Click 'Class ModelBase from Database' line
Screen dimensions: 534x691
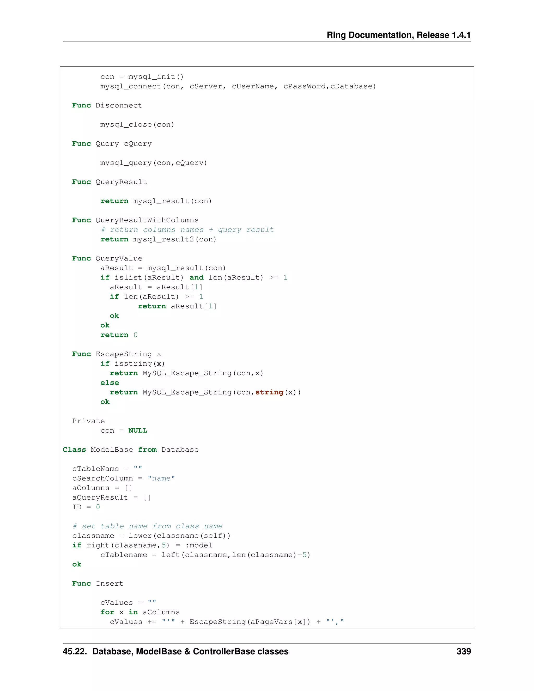(131, 450)
